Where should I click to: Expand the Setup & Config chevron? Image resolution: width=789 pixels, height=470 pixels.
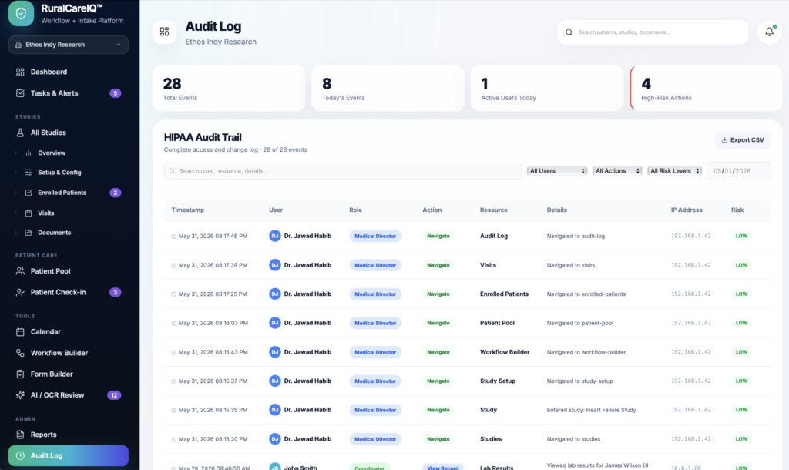(x=16, y=173)
